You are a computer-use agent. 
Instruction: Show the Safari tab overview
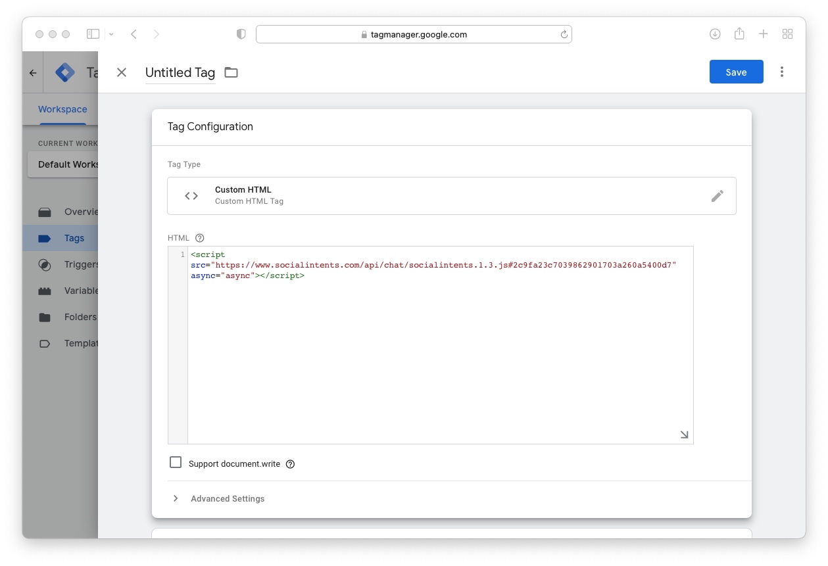coord(787,34)
